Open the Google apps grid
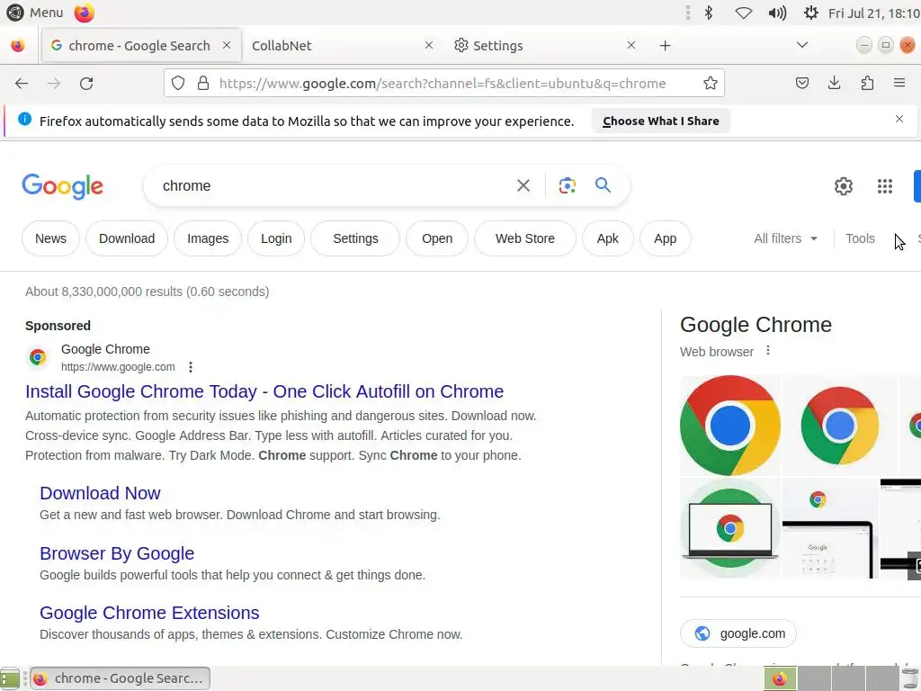 pyautogui.click(x=885, y=186)
